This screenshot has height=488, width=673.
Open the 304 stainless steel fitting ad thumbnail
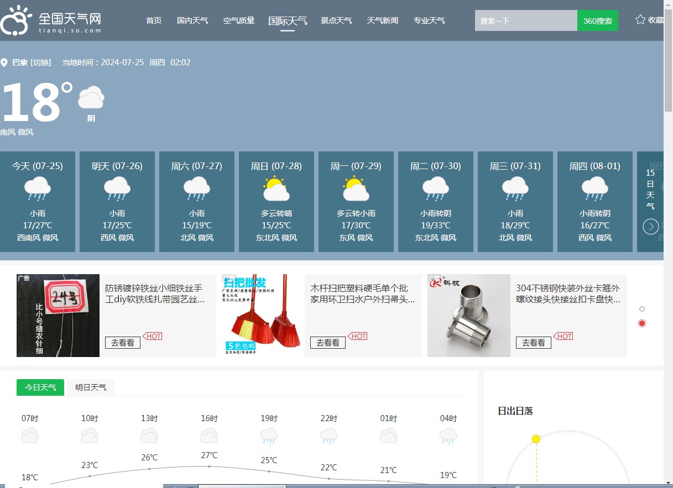click(469, 316)
